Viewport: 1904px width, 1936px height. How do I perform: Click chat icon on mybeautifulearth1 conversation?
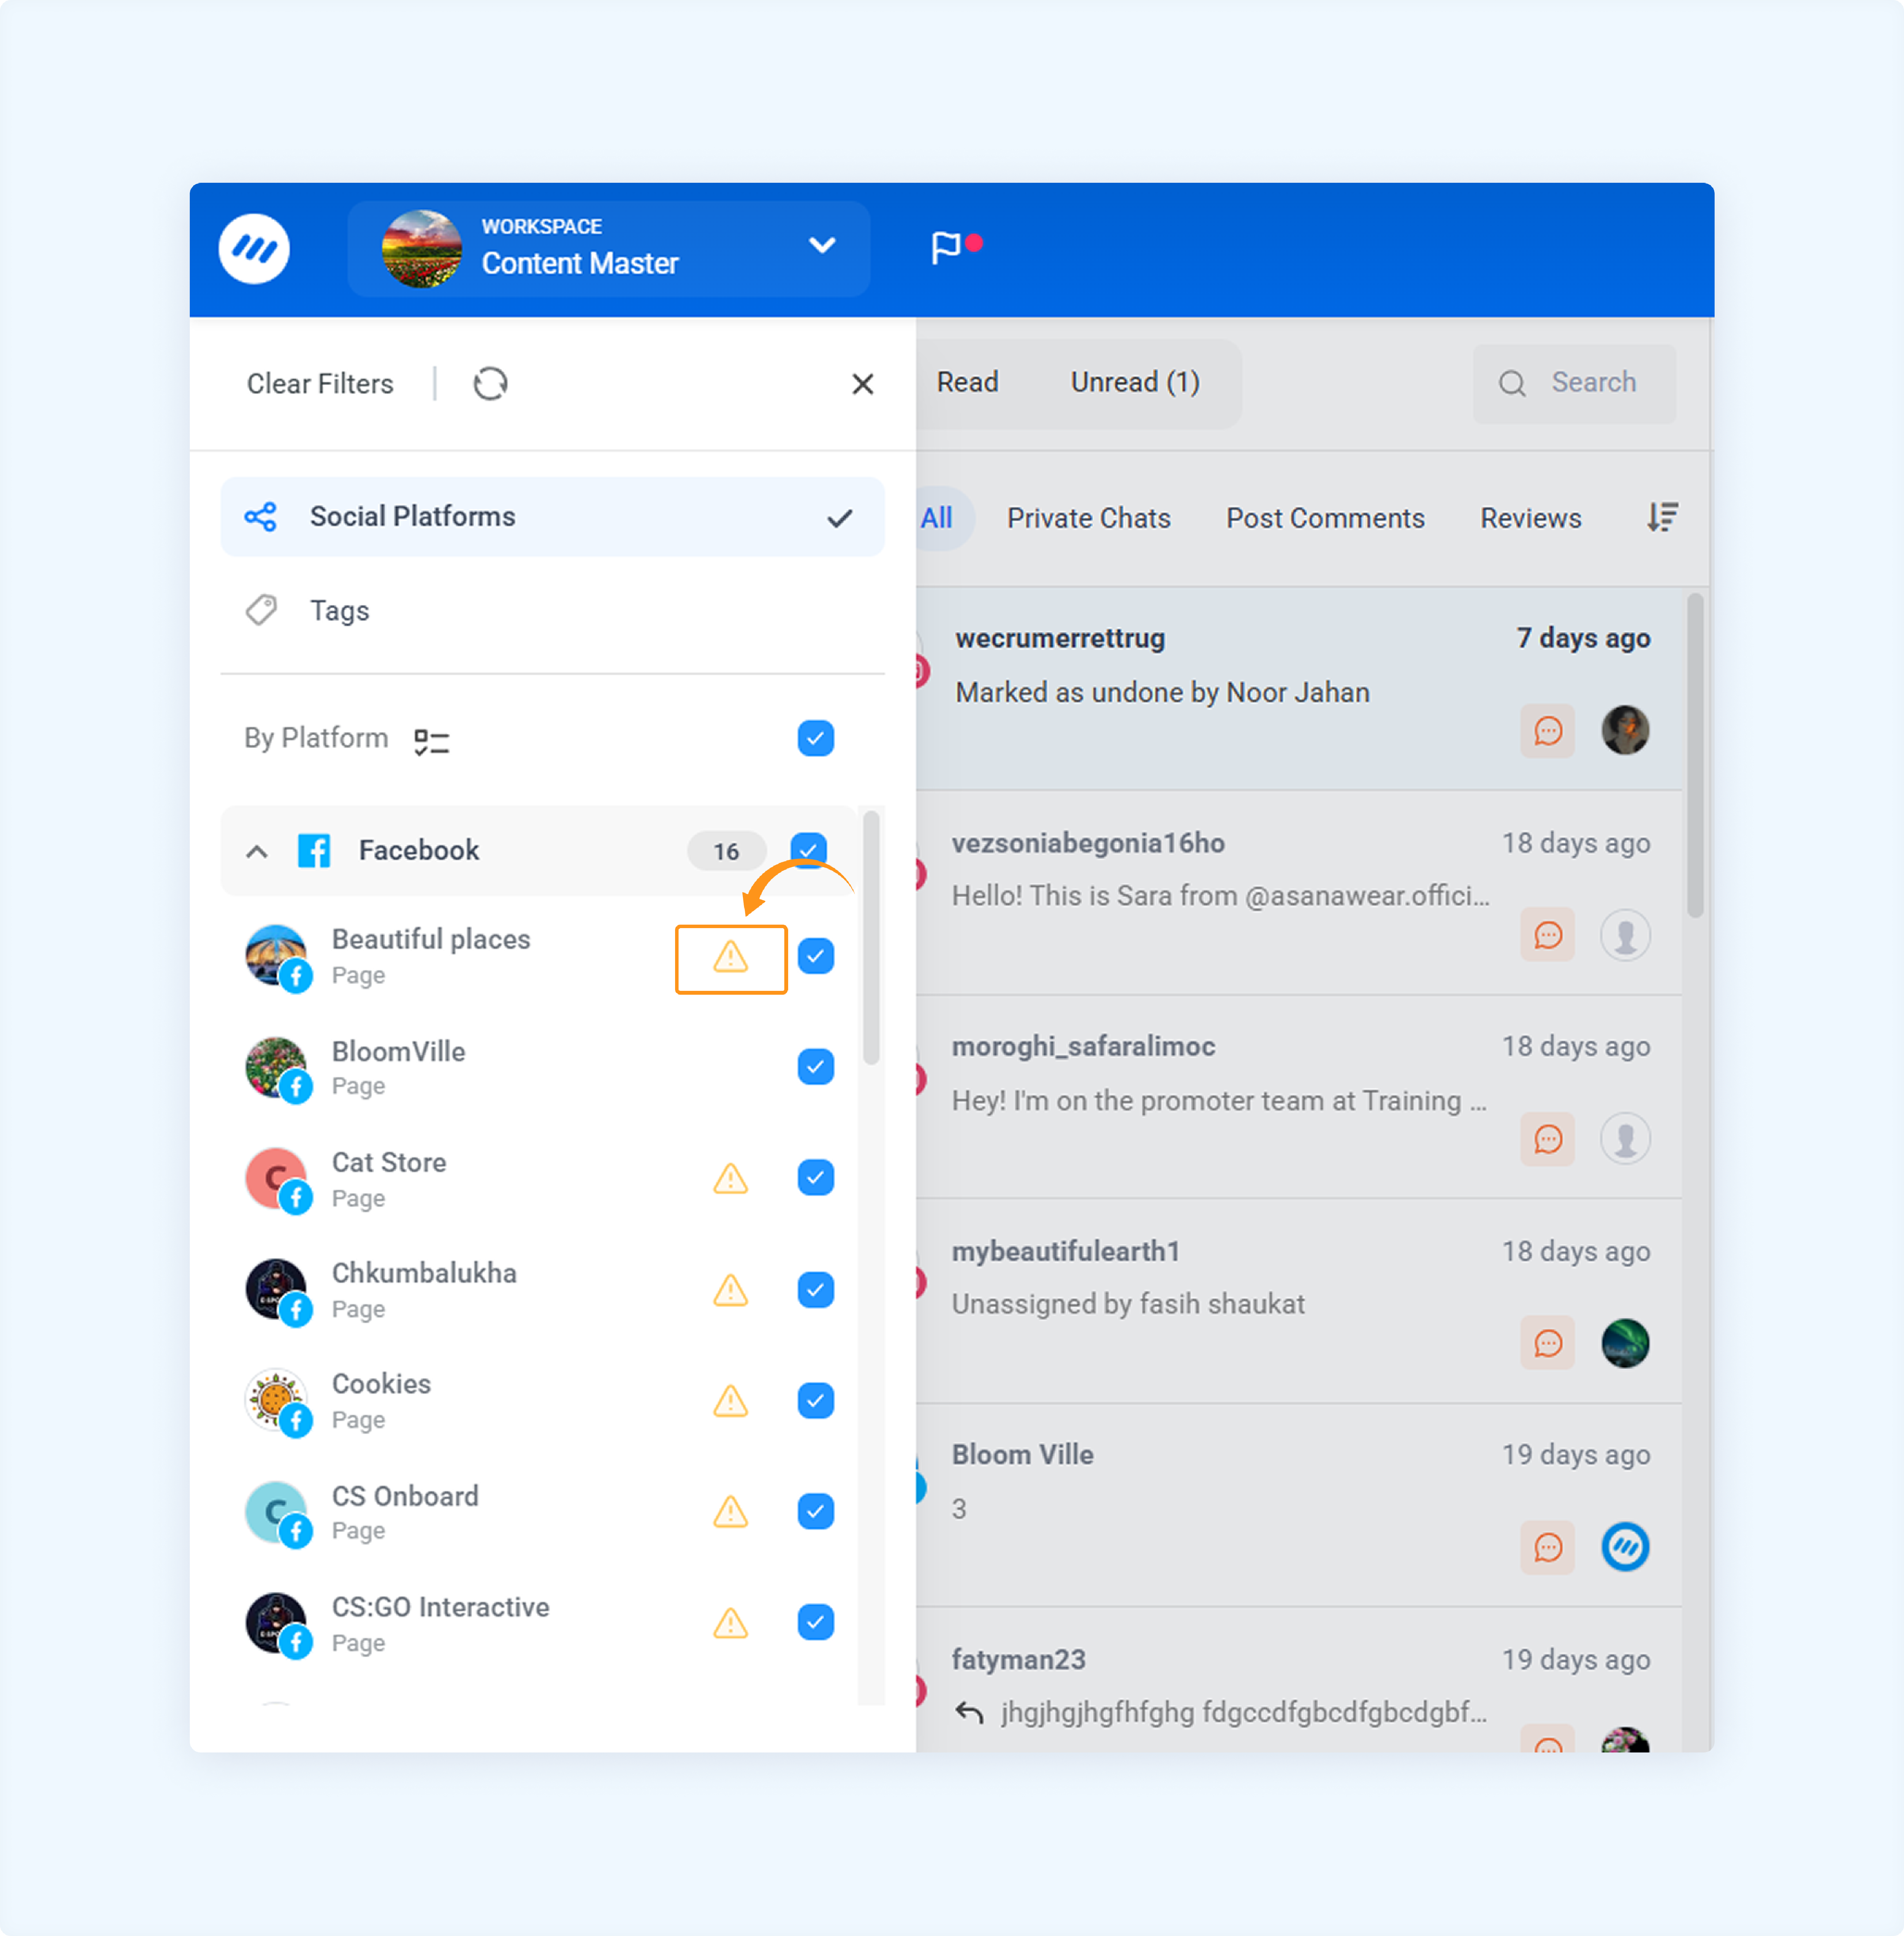click(x=1548, y=1343)
